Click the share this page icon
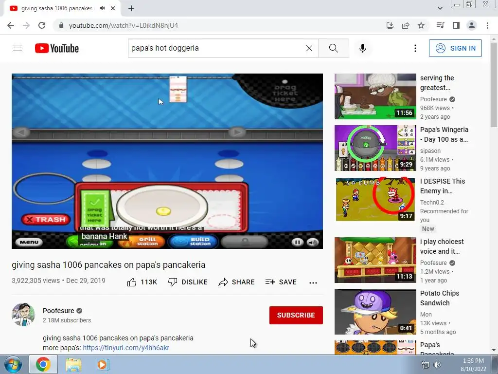The width and height of the screenshot is (498, 374). pyautogui.click(x=406, y=25)
